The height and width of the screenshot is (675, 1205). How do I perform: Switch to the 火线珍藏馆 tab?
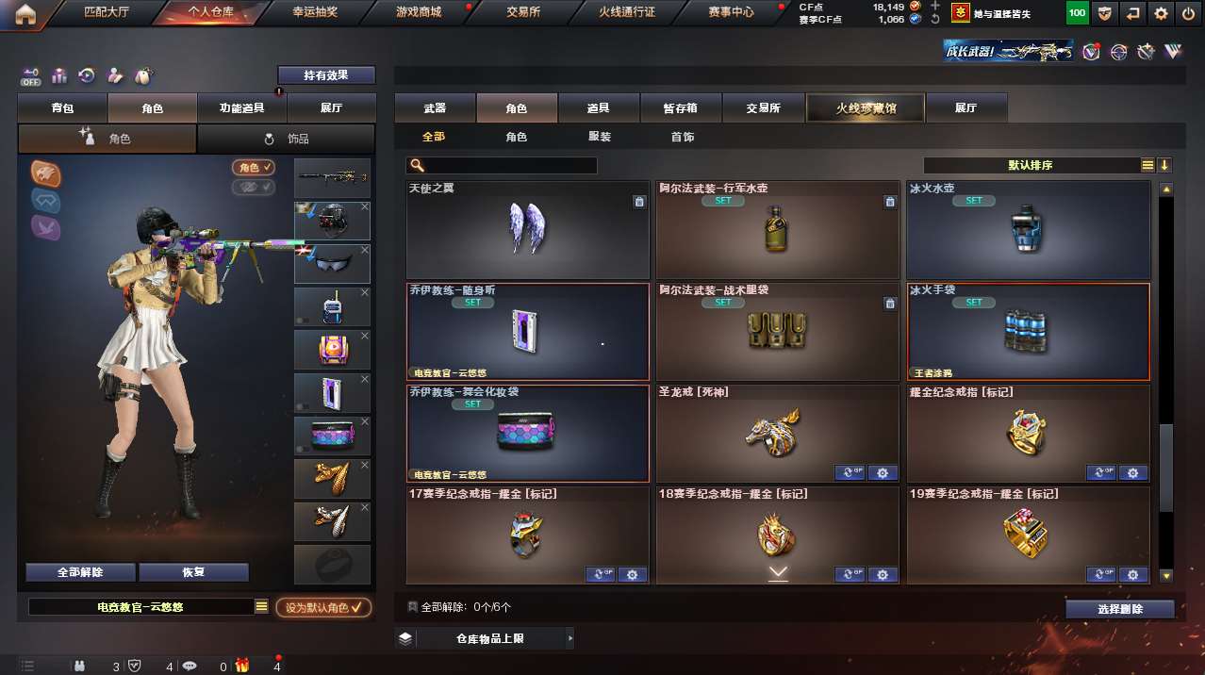[865, 108]
